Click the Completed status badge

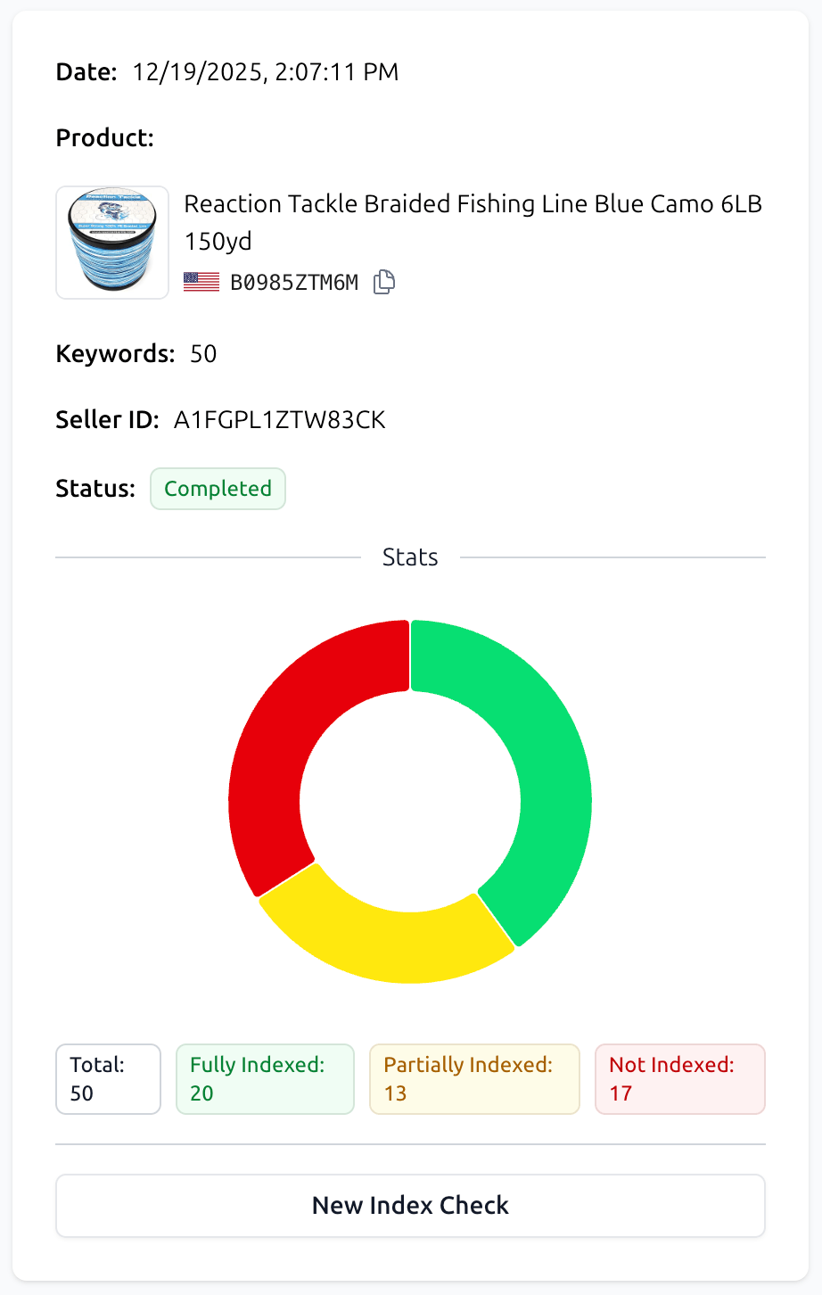pyautogui.click(x=218, y=488)
